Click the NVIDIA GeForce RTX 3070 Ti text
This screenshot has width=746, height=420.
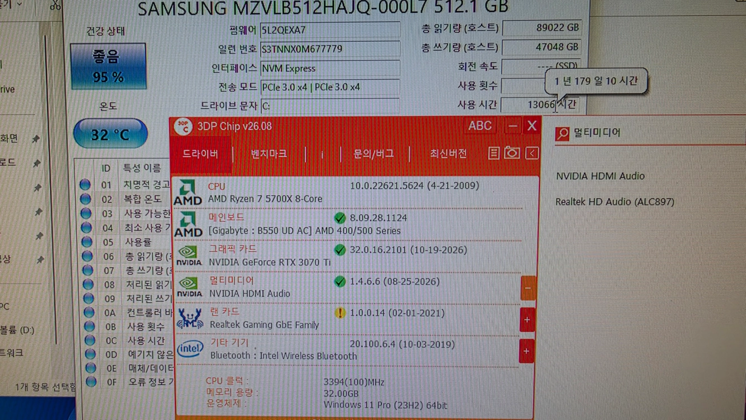[x=270, y=262]
